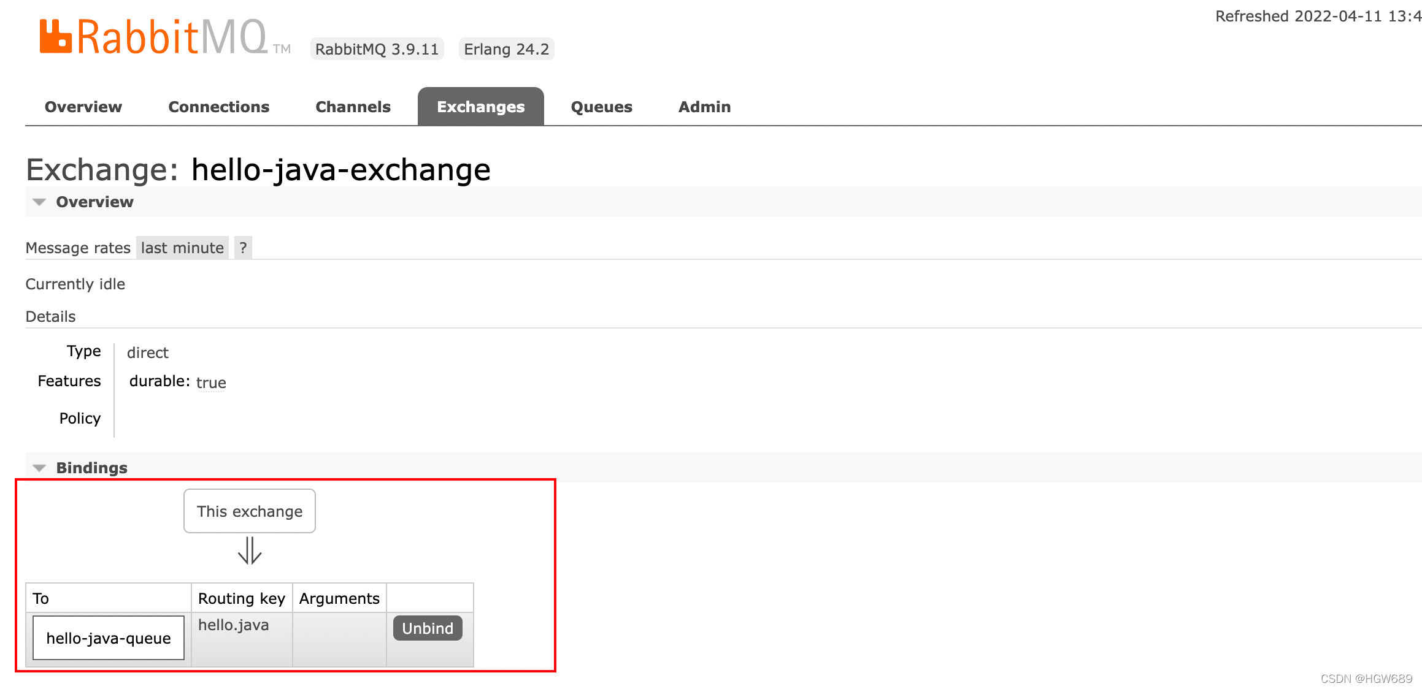Click the question mark help icon
Screen dimensions: 1422x689
(243, 248)
